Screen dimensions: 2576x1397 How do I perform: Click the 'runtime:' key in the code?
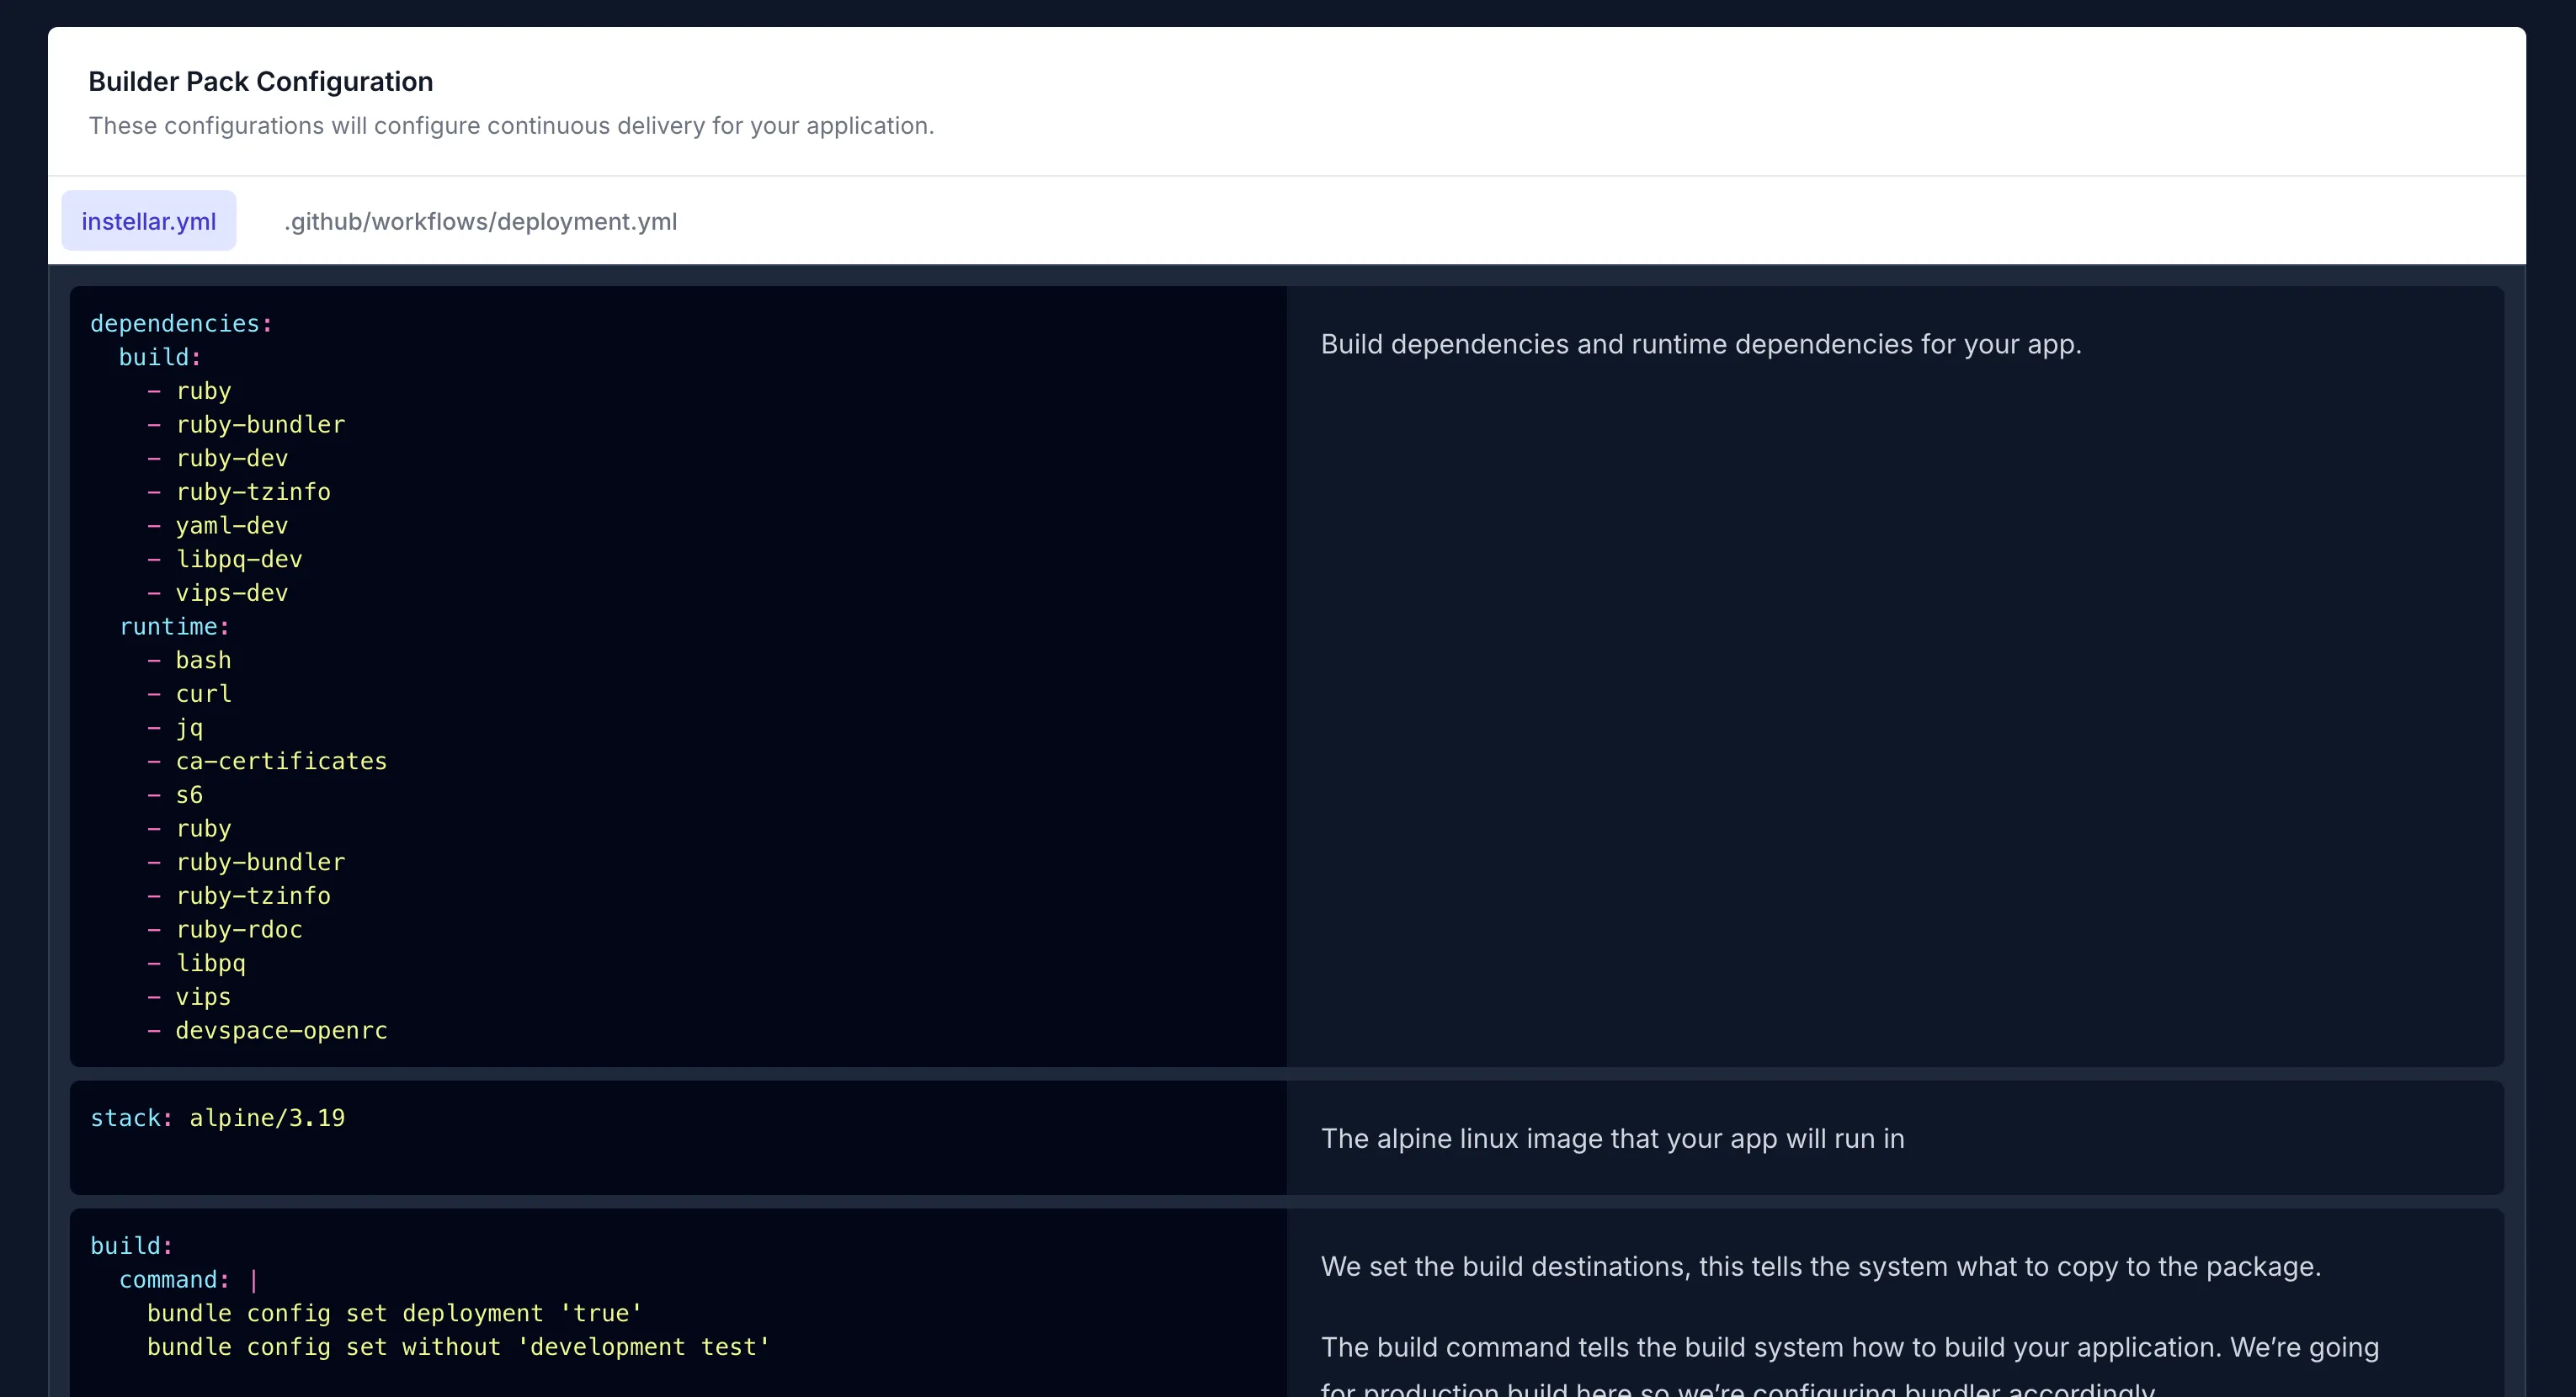pyautogui.click(x=174, y=627)
